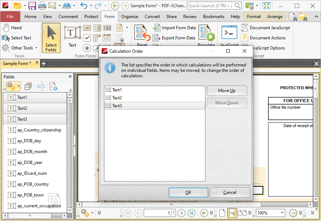Image resolution: width=321 pixels, height=221 pixels.
Task: Open Document JavaScript
Action: pos(265,28)
